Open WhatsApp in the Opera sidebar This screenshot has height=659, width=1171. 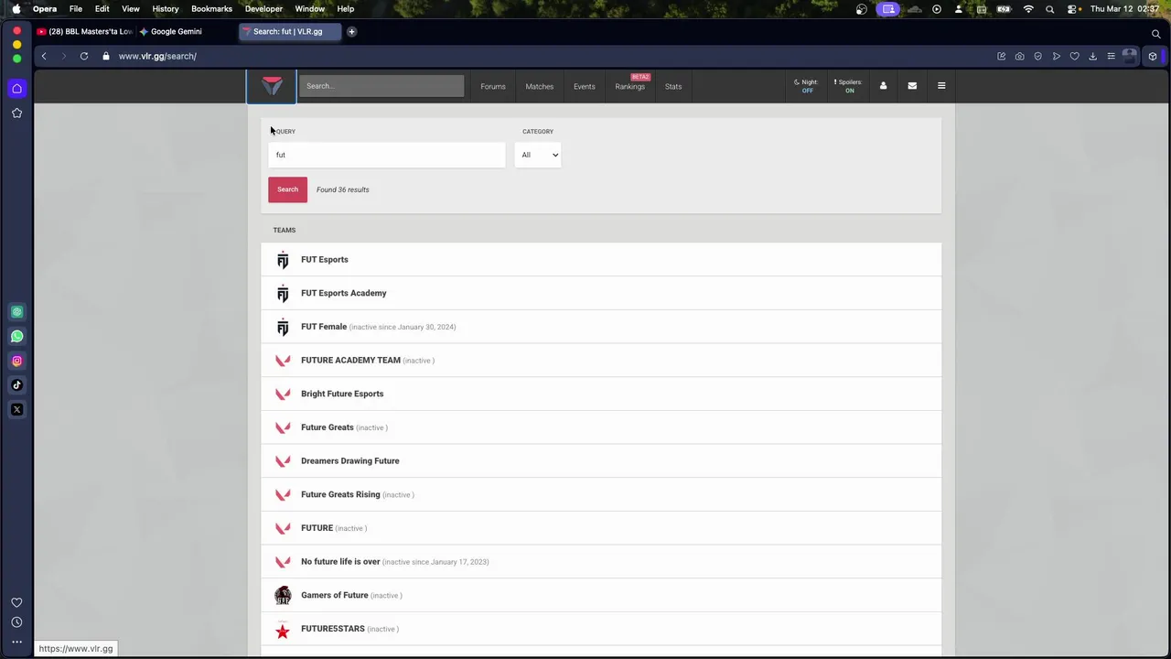coord(16,337)
